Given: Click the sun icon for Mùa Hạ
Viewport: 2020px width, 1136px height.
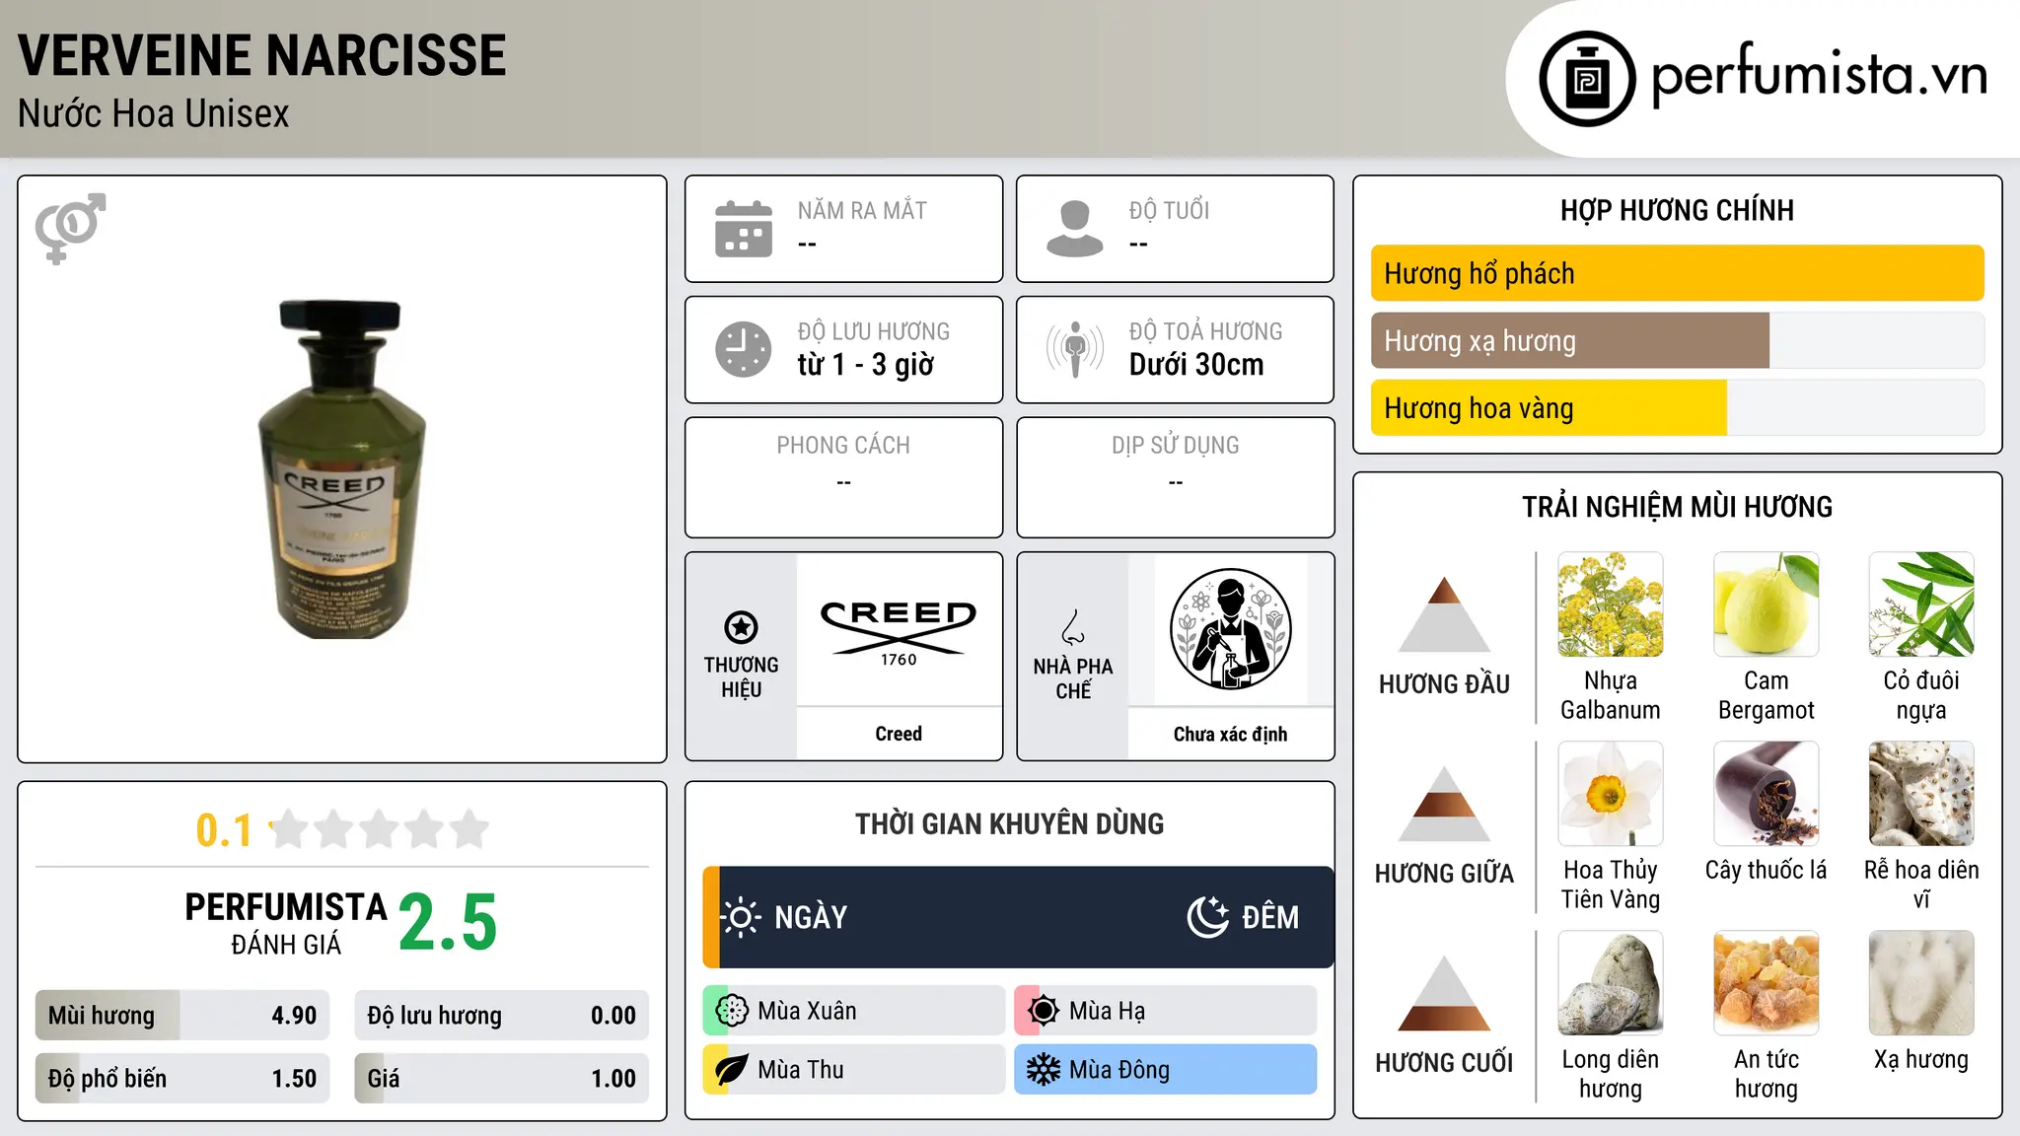Looking at the screenshot, I should pos(1044,1011).
